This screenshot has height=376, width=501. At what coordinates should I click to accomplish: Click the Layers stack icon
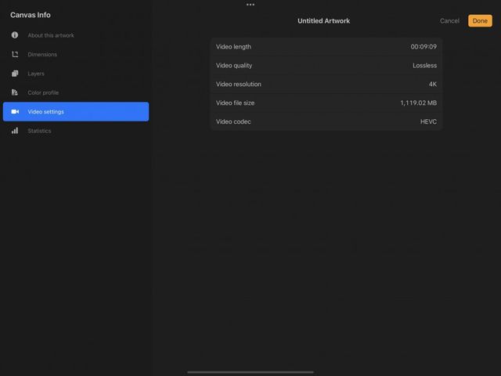click(x=15, y=74)
